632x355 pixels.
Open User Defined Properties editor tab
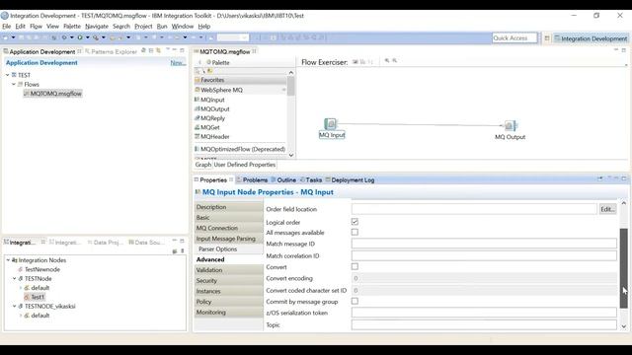coord(244,165)
